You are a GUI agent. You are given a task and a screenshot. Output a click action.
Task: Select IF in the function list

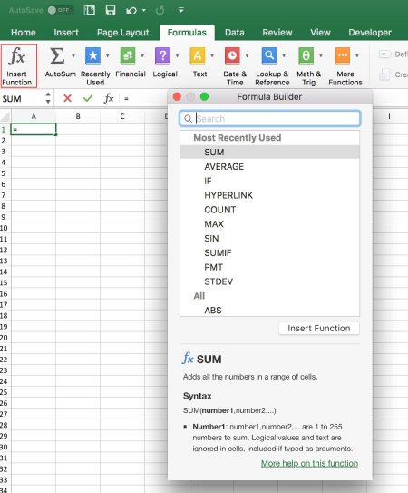pos(270,181)
